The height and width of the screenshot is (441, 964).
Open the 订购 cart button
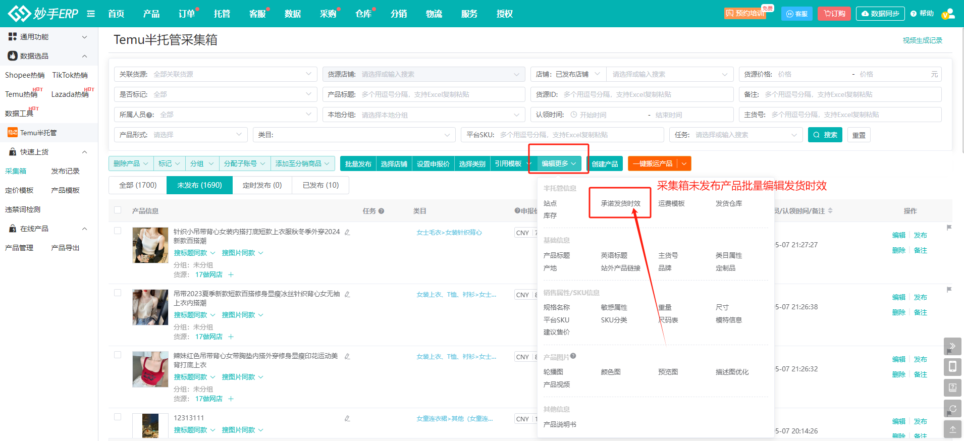pyautogui.click(x=834, y=14)
